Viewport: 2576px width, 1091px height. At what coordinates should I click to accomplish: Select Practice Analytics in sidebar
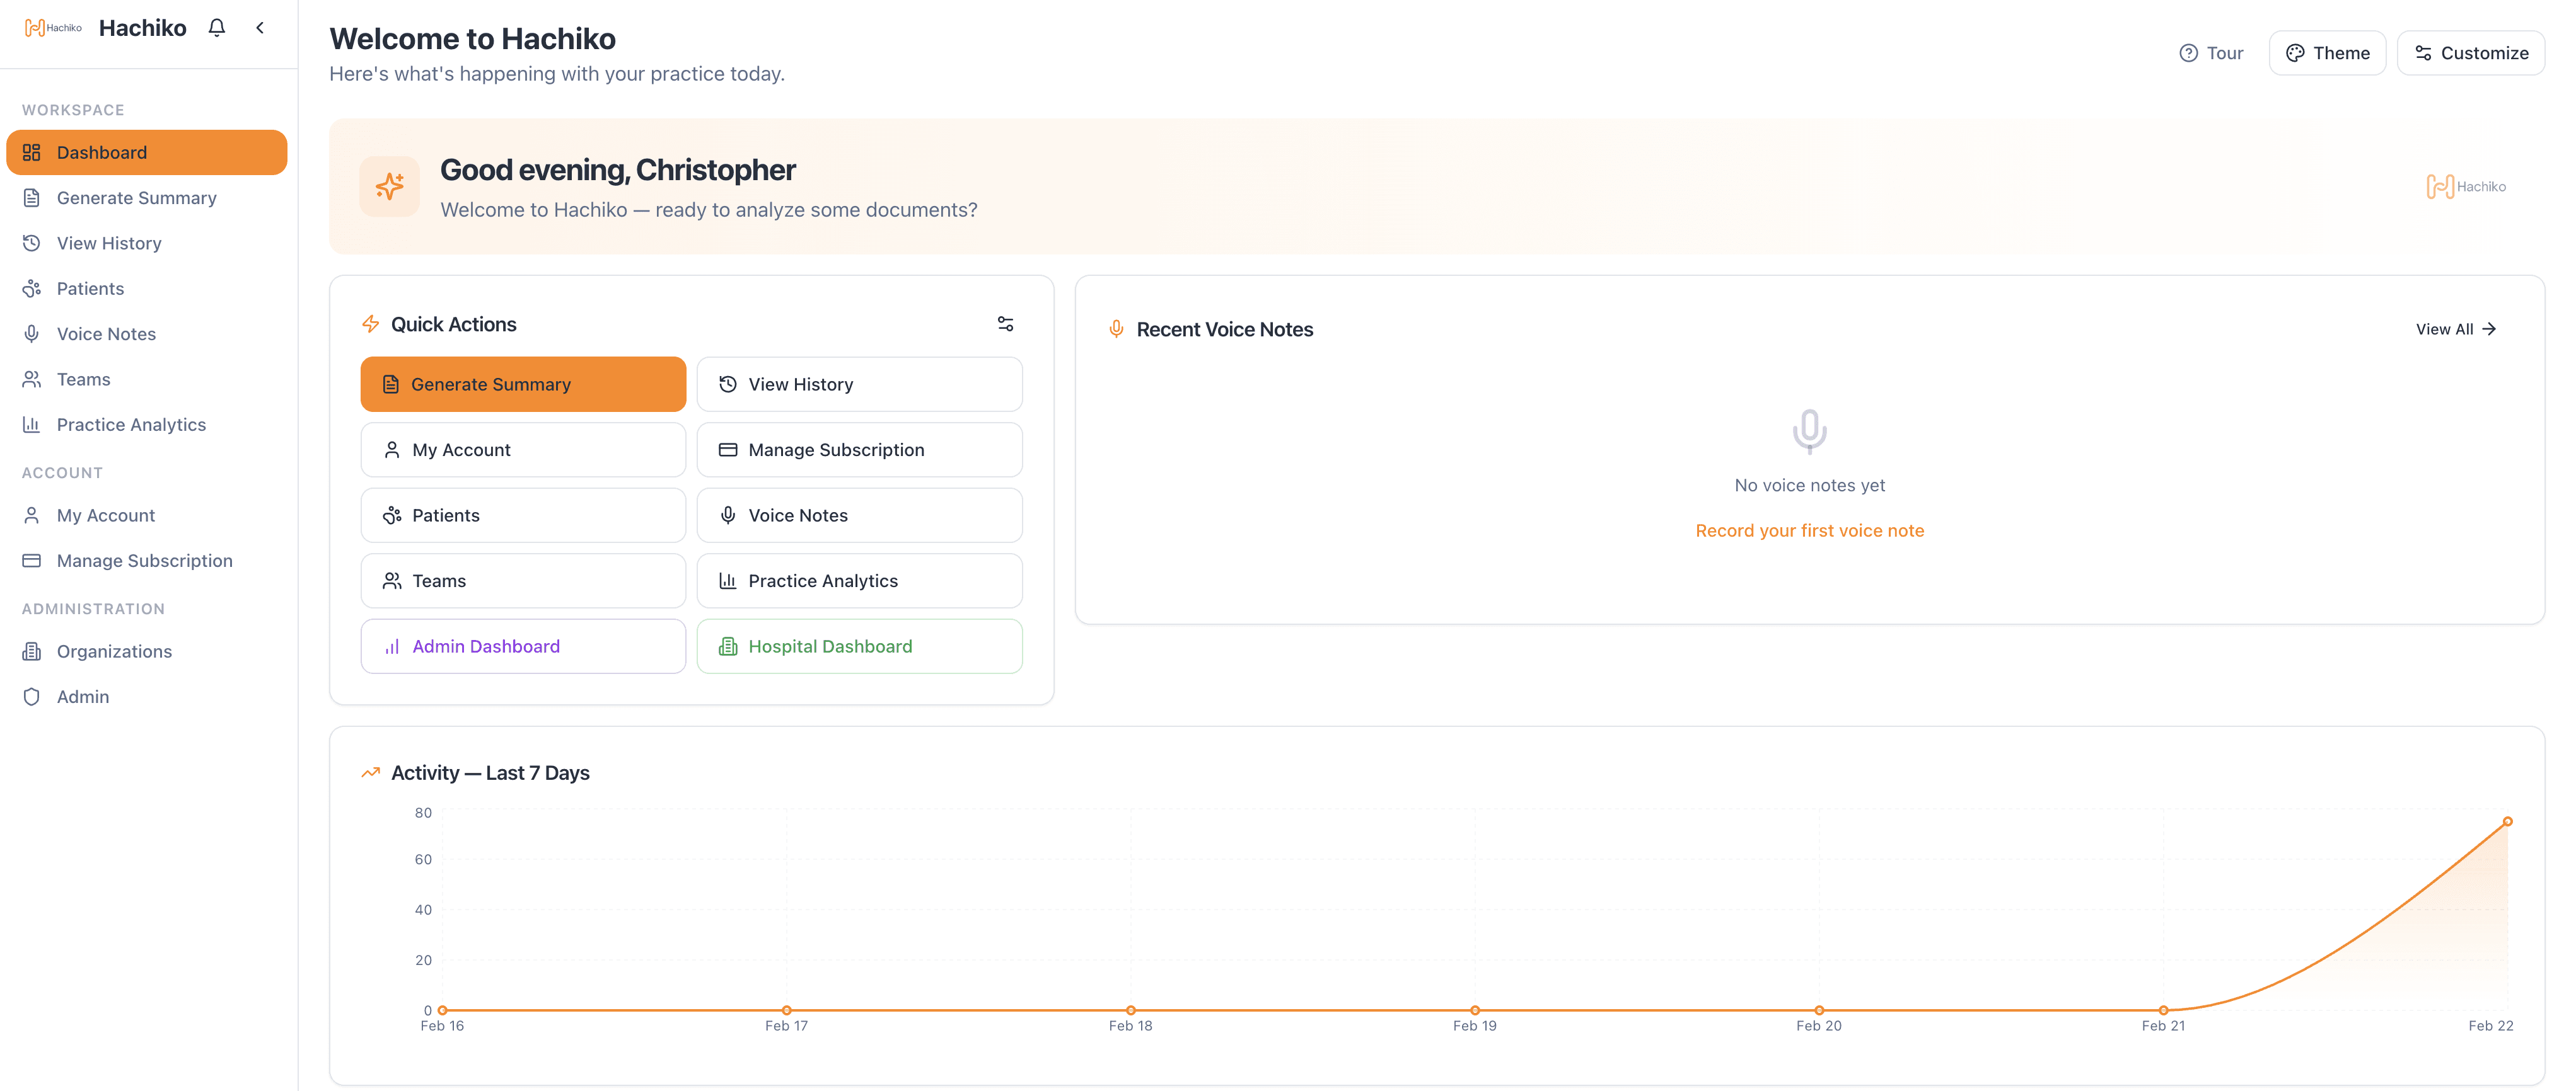click(x=131, y=425)
